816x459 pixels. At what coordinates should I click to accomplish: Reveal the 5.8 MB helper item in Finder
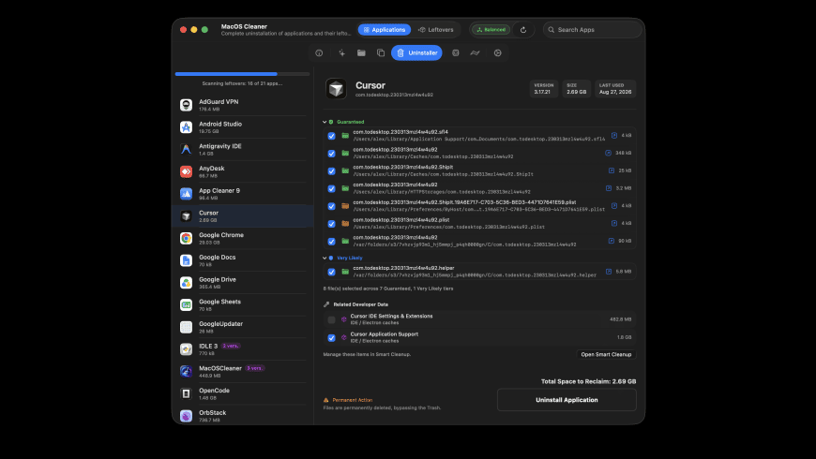[x=609, y=272]
